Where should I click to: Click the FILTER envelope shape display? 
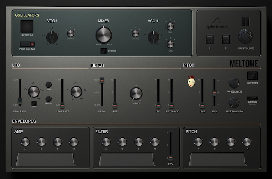tap(127, 159)
